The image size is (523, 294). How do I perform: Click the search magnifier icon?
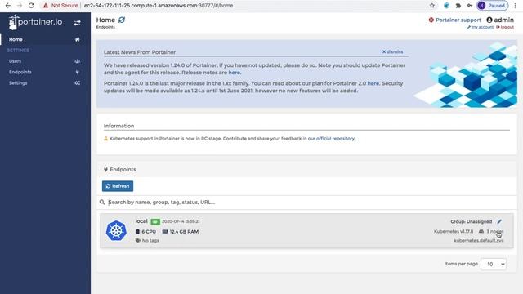click(x=102, y=202)
